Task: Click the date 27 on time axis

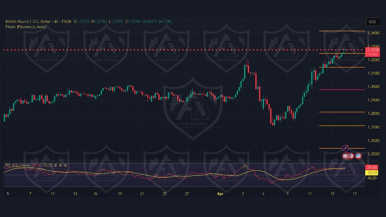Action: click(x=187, y=194)
